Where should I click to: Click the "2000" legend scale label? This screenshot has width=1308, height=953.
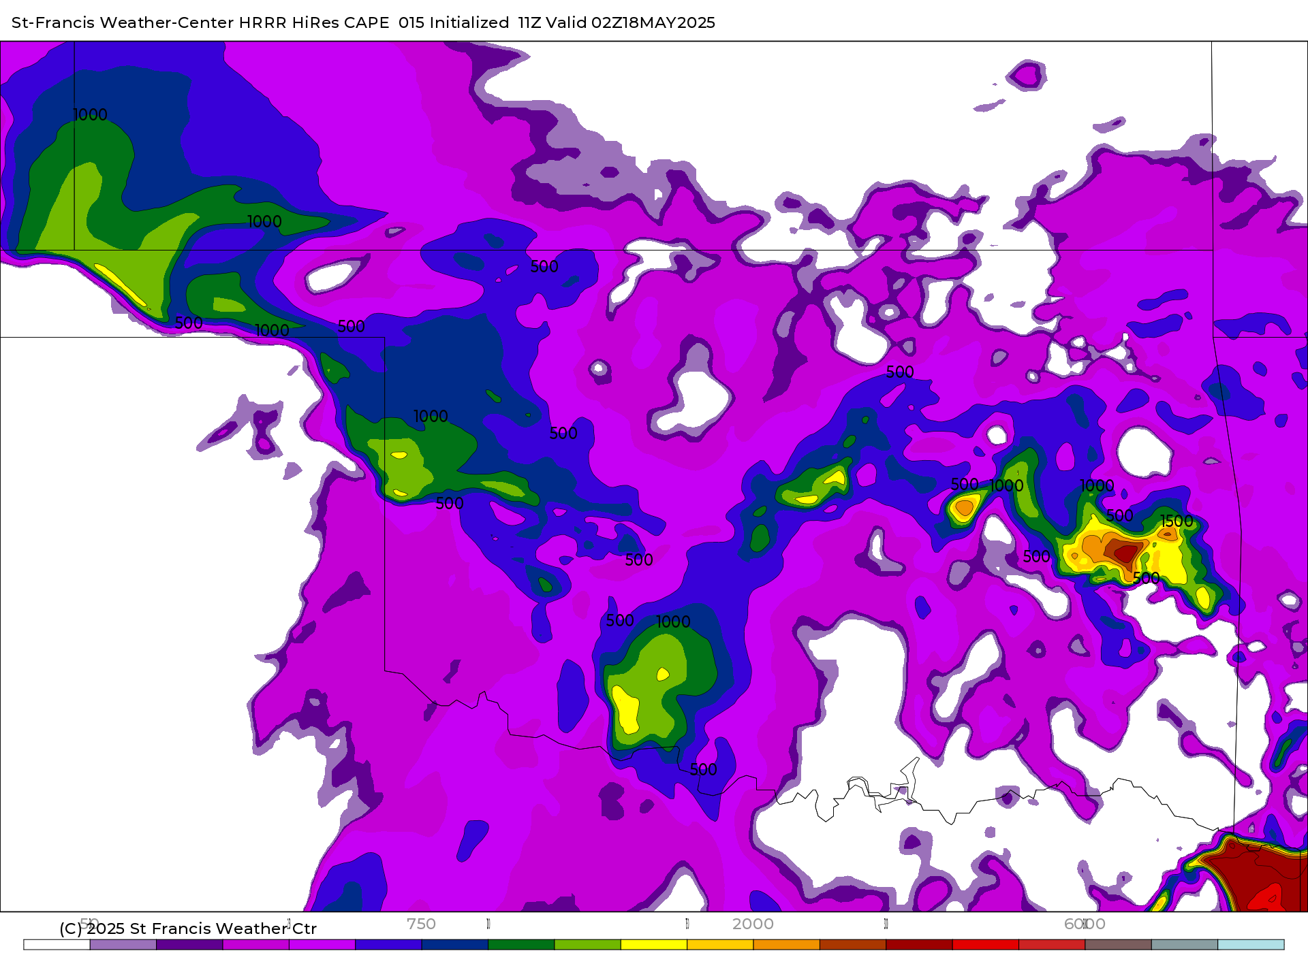pos(753,924)
